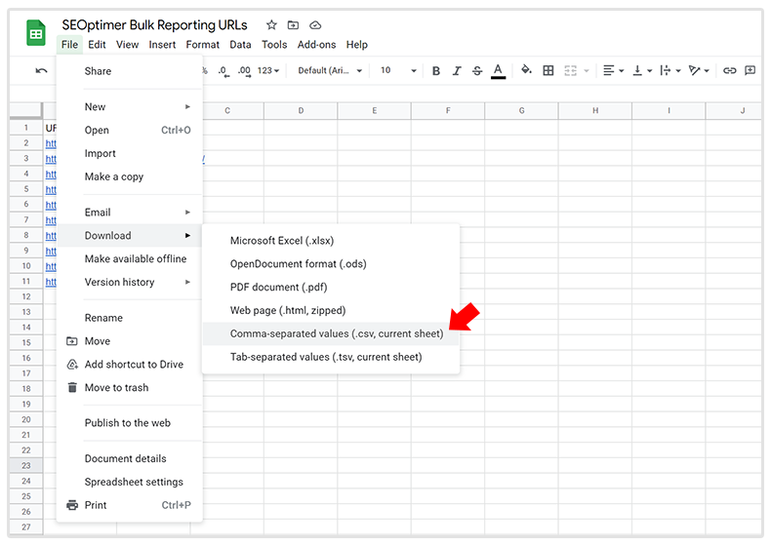
Task: Decrease decimal places button
Action: point(223,71)
